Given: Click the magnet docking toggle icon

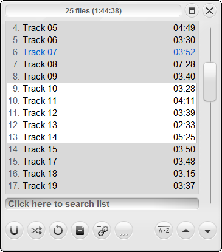Looking at the screenshot, I should (14, 230).
